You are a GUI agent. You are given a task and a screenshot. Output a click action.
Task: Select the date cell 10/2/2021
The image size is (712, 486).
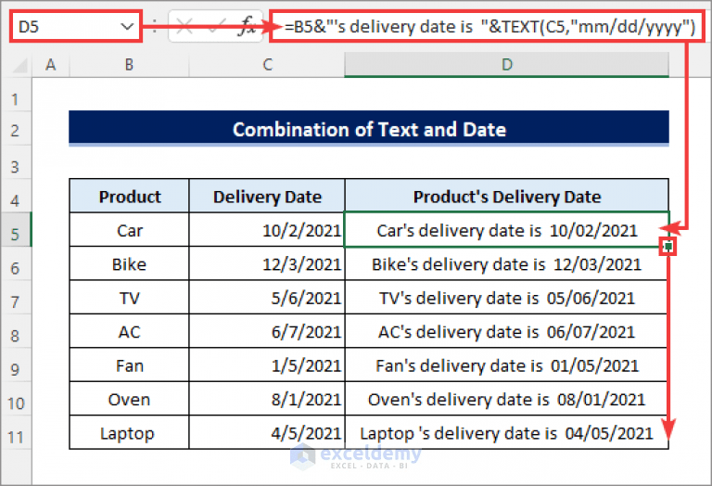point(267,230)
